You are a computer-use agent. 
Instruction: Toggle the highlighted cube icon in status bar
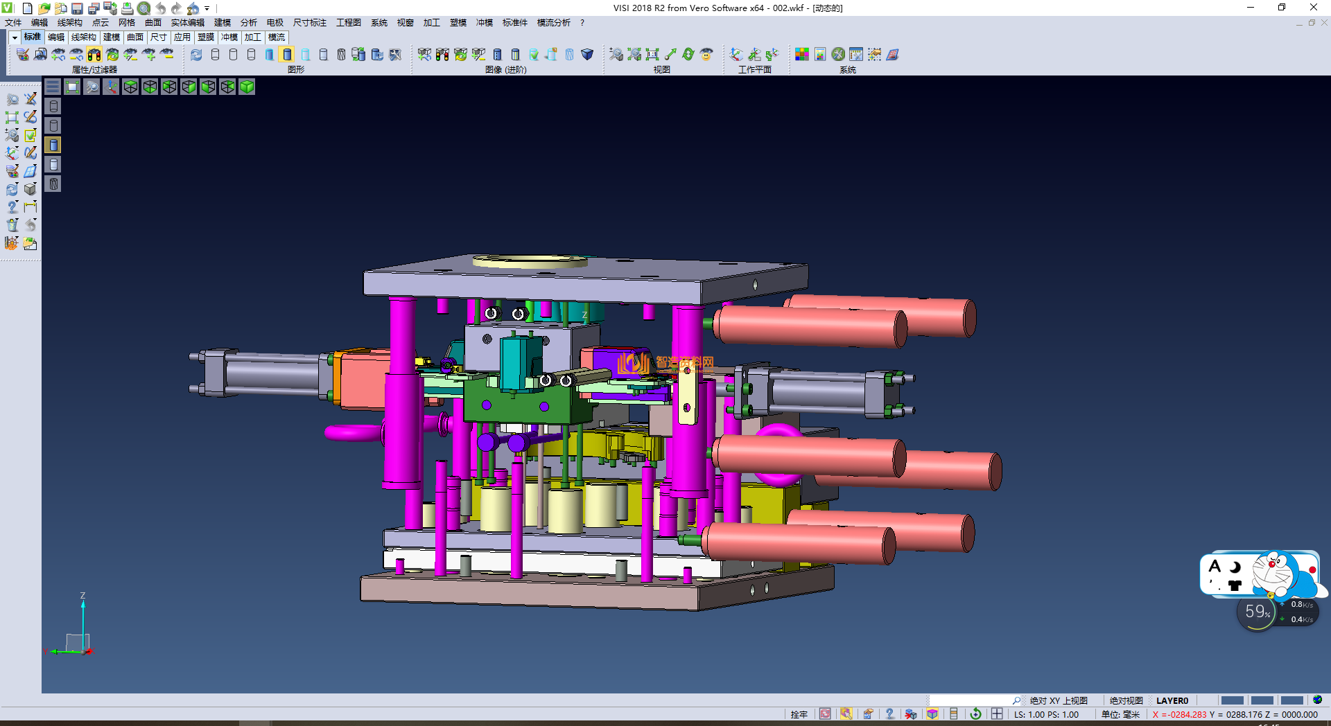coord(932,714)
